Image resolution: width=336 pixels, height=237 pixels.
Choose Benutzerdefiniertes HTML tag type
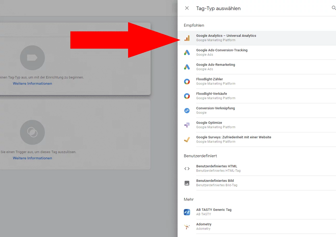[x=257, y=169]
